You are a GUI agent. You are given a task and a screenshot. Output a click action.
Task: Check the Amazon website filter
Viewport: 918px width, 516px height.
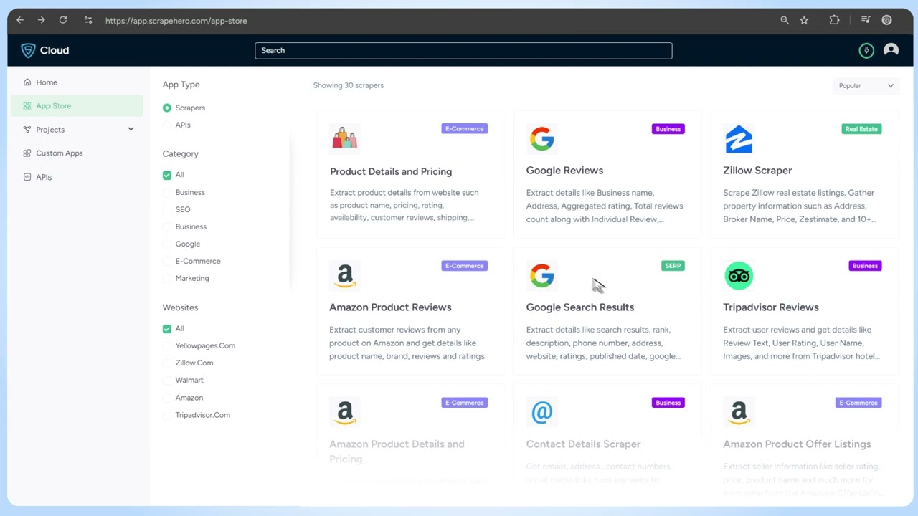(x=167, y=398)
